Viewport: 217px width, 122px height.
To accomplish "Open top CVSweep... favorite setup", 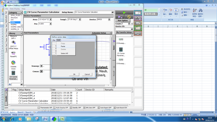I will (121, 41).
